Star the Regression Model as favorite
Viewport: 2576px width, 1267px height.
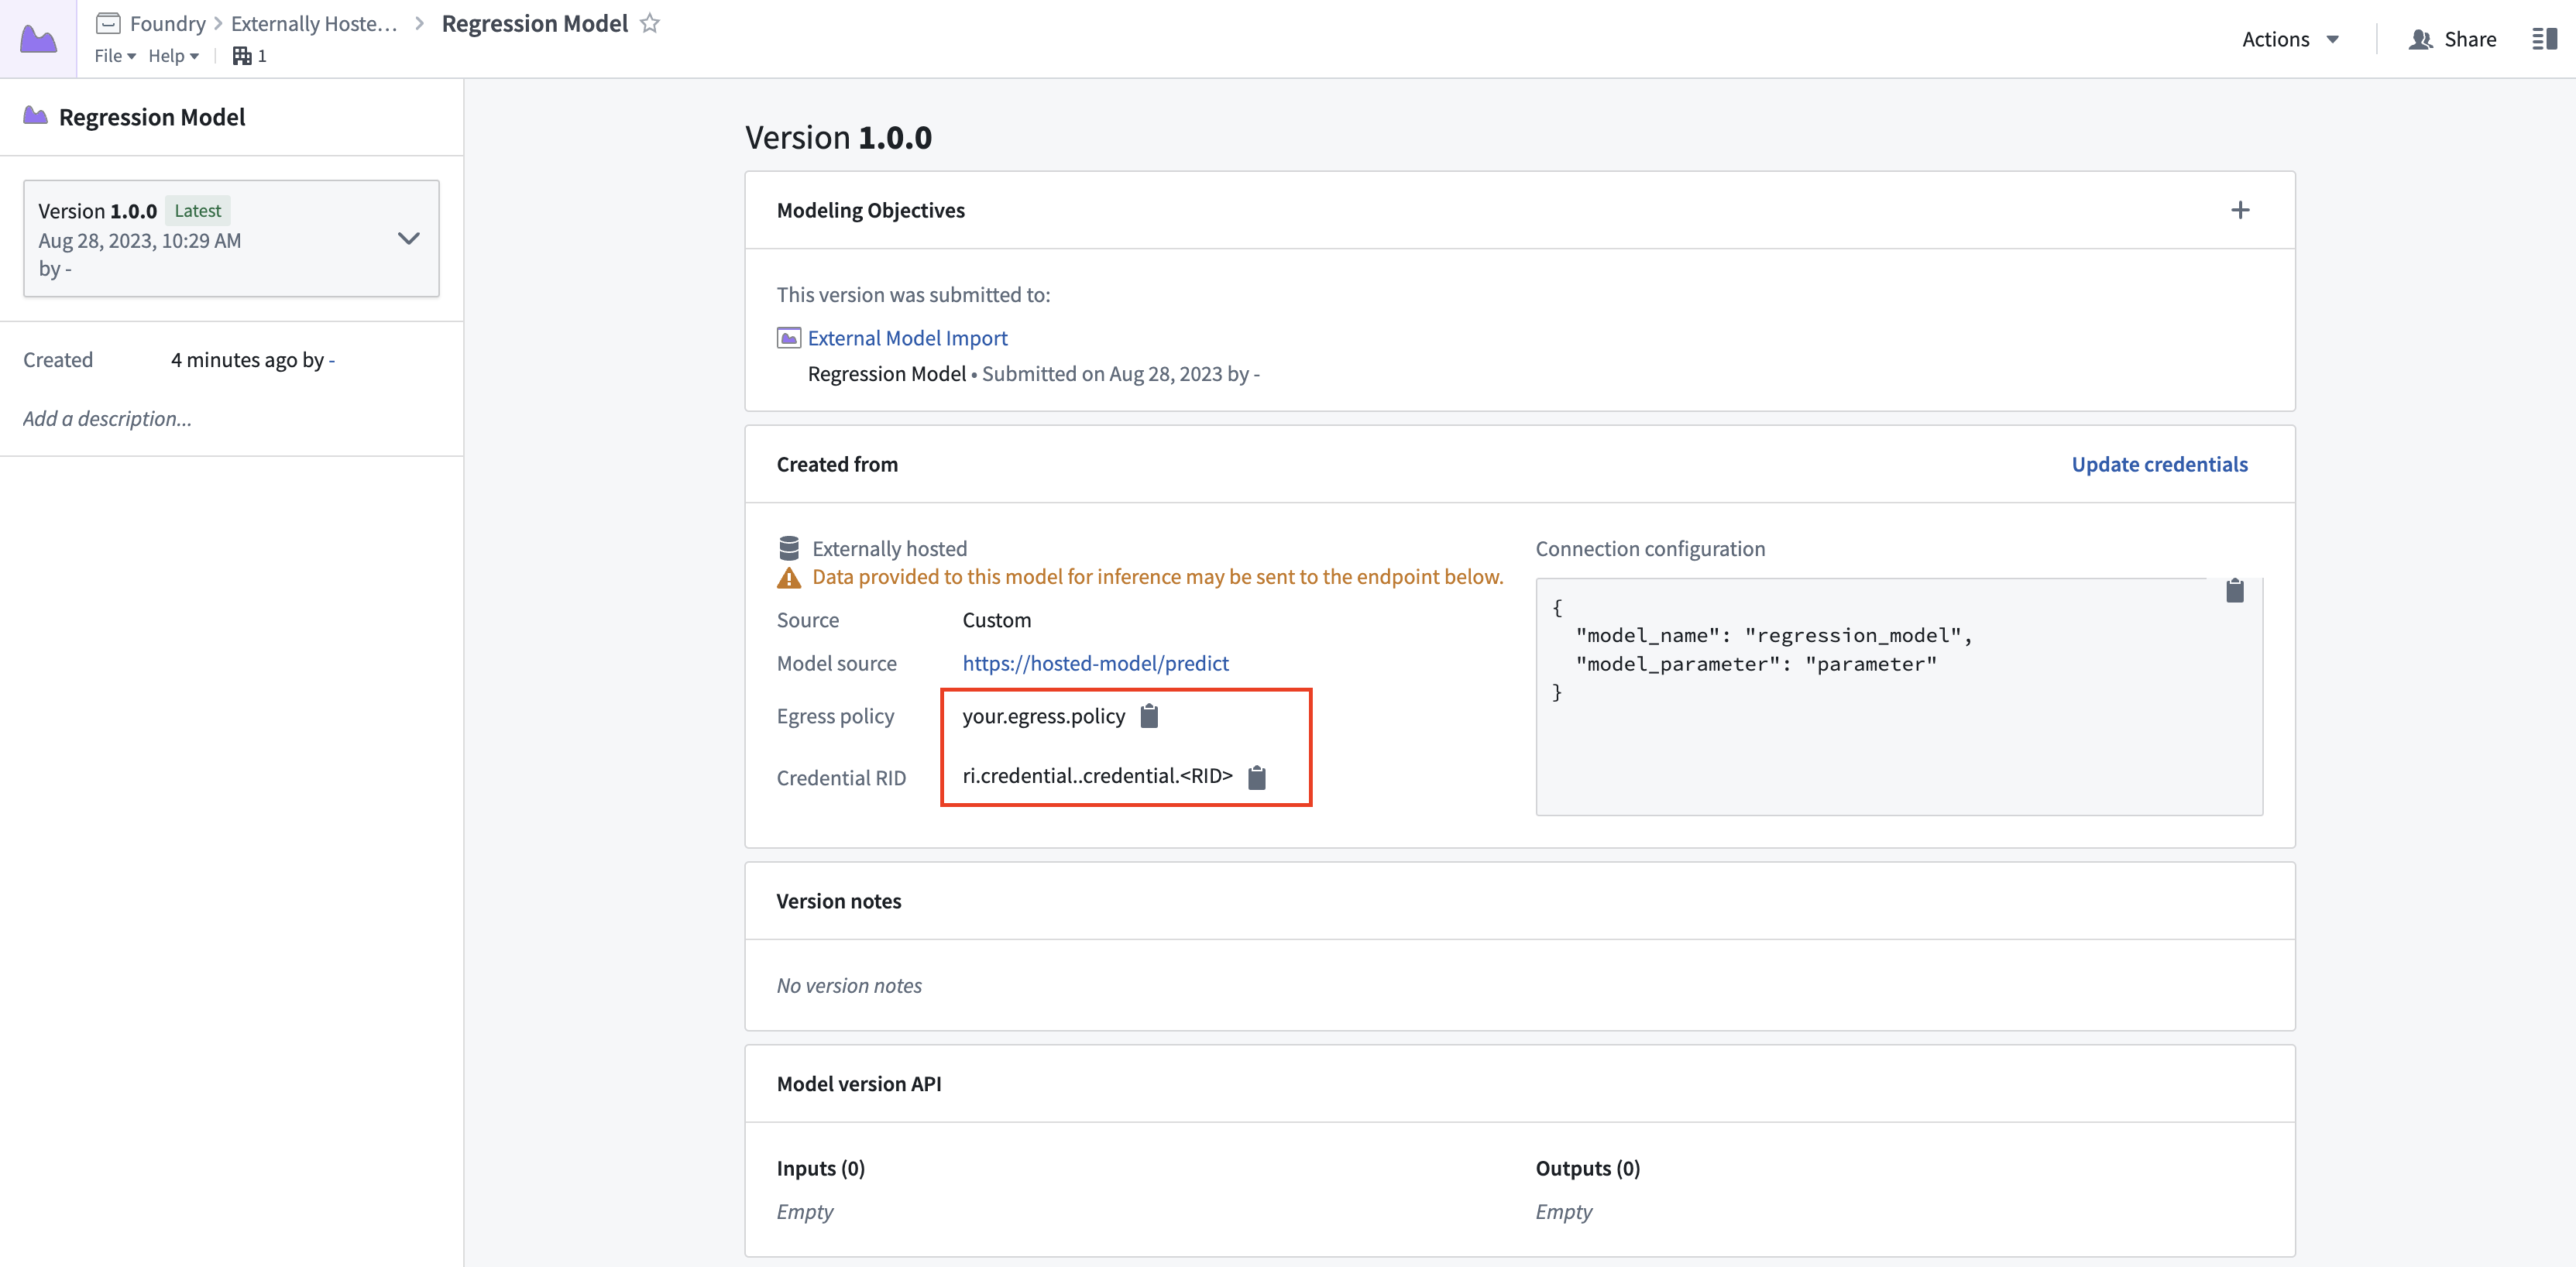[650, 23]
